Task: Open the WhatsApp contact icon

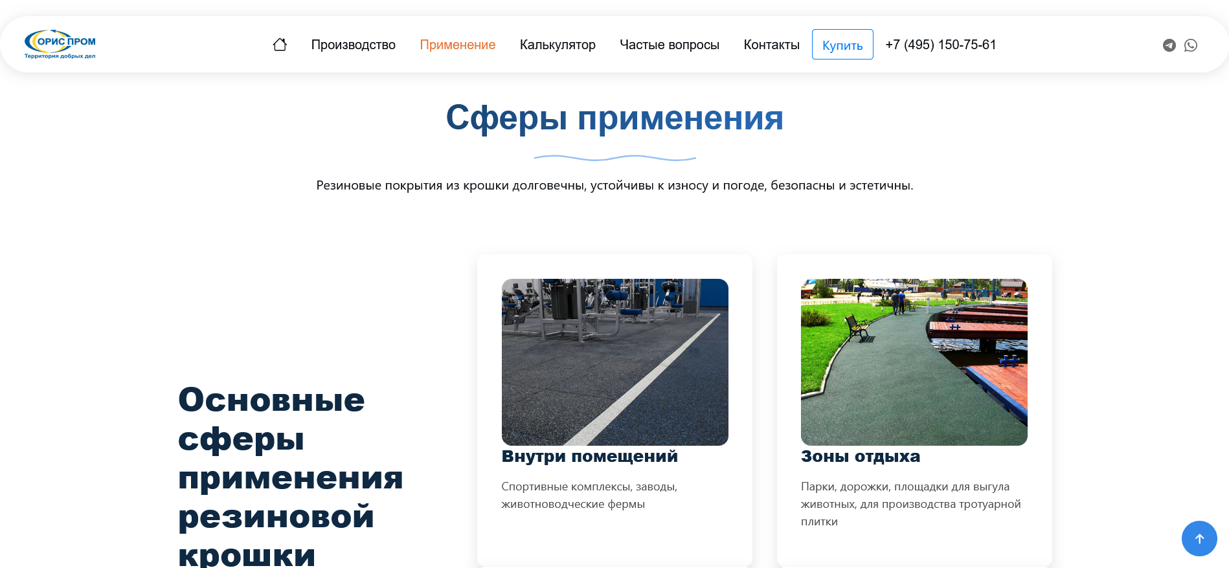Action: coord(1191,45)
